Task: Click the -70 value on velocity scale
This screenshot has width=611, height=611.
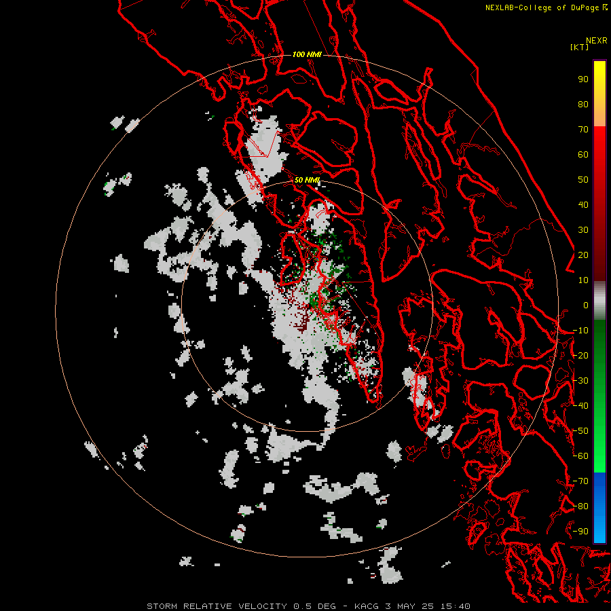Action: pos(580,481)
